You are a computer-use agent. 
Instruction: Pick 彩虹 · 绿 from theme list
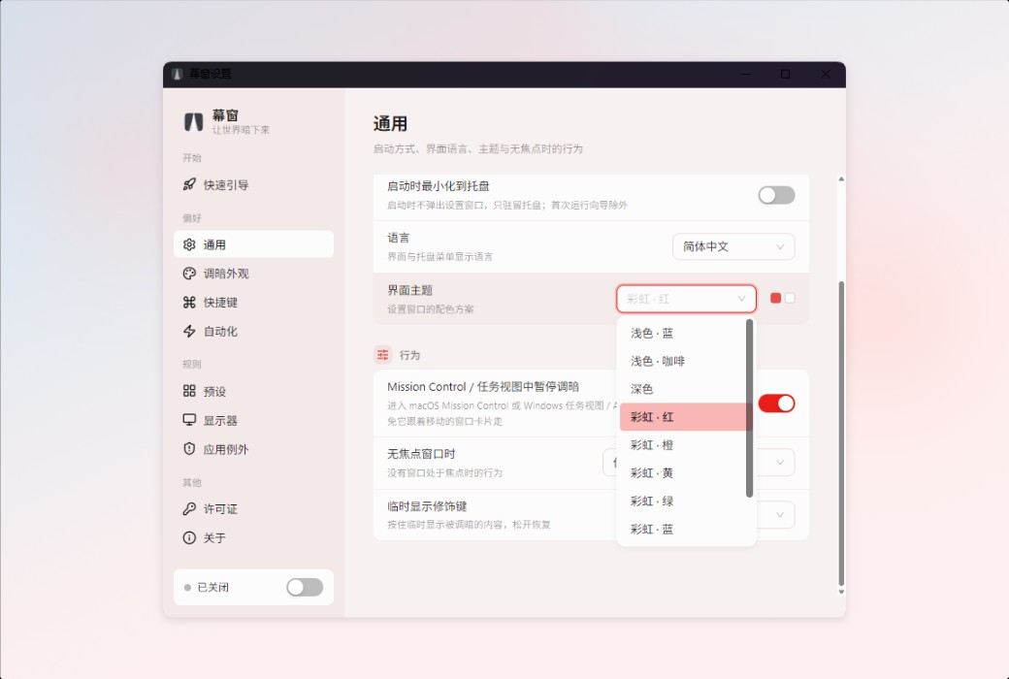(682, 501)
